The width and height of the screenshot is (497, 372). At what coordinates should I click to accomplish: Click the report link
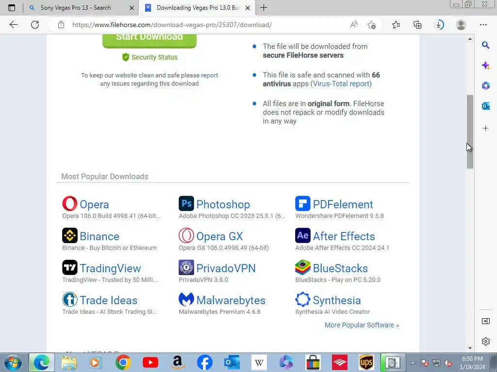[209, 75]
